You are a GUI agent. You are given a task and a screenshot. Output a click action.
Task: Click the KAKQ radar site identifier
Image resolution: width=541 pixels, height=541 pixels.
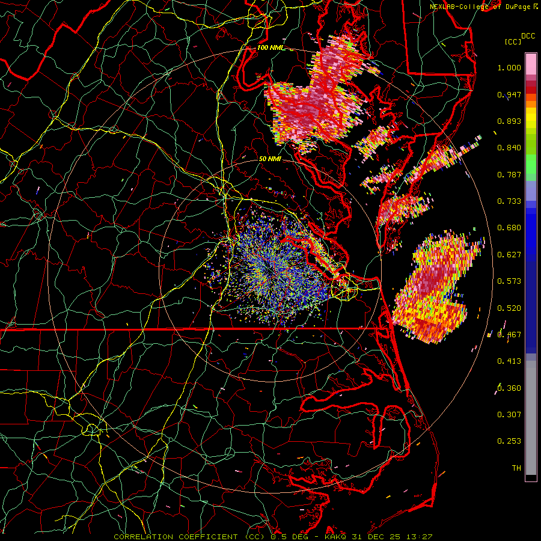(336, 537)
